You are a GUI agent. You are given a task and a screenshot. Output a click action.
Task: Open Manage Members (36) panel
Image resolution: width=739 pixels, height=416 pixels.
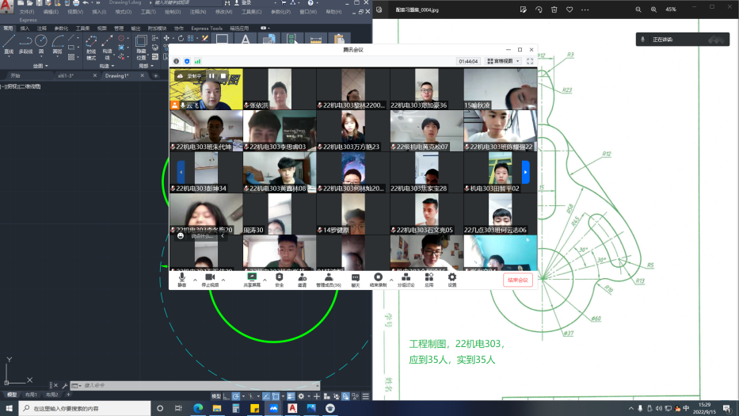tap(329, 280)
